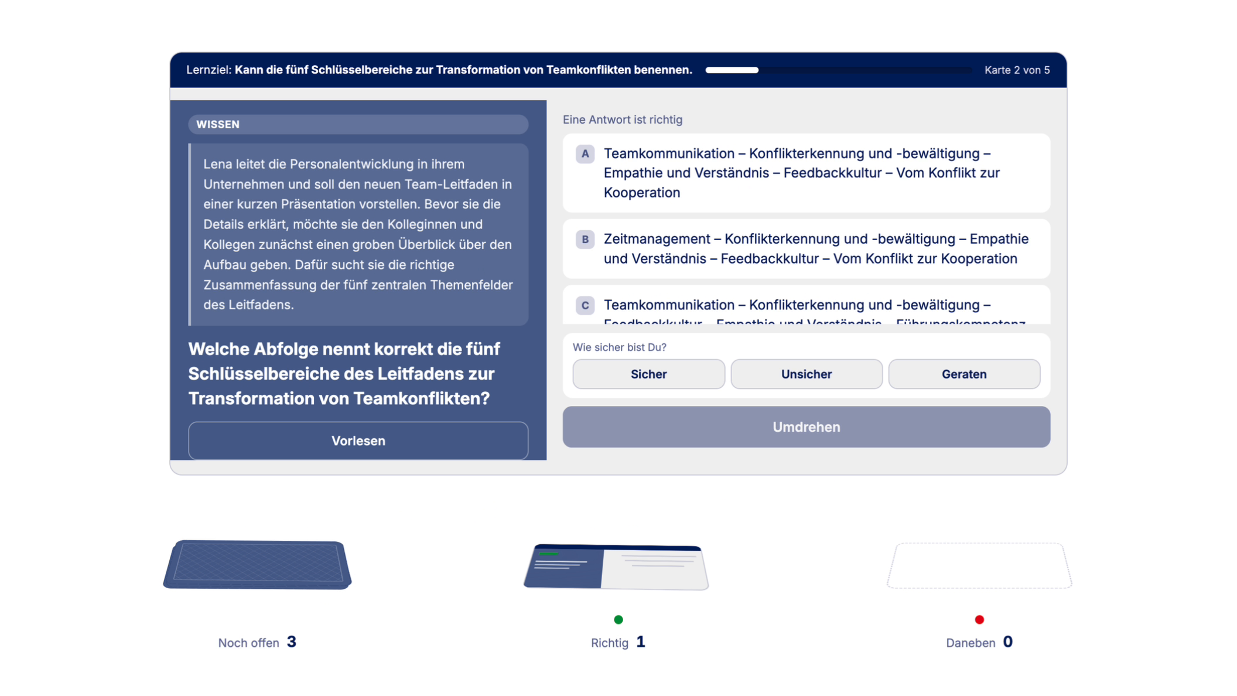1237x696 pixels.
Task: Click 'Eine Antwort ist richtig' hint
Action: pyautogui.click(x=623, y=120)
